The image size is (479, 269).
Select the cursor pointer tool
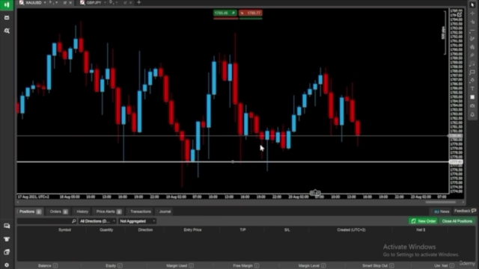coord(472,5)
